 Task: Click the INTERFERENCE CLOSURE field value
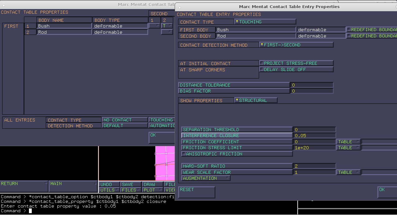(x=314, y=136)
